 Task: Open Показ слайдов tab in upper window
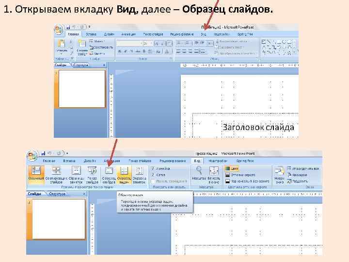click(x=153, y=34)
